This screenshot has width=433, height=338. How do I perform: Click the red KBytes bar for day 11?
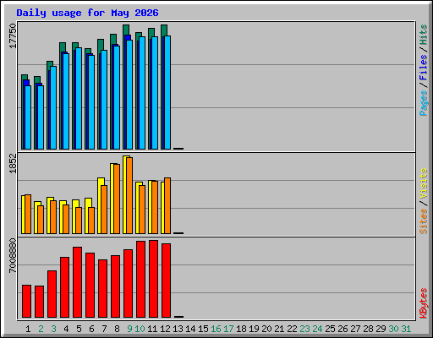153,279
